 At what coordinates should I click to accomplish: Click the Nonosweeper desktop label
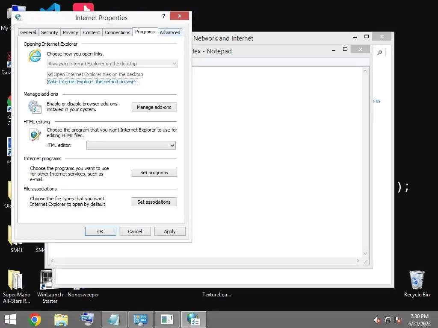tap(83, 295)
